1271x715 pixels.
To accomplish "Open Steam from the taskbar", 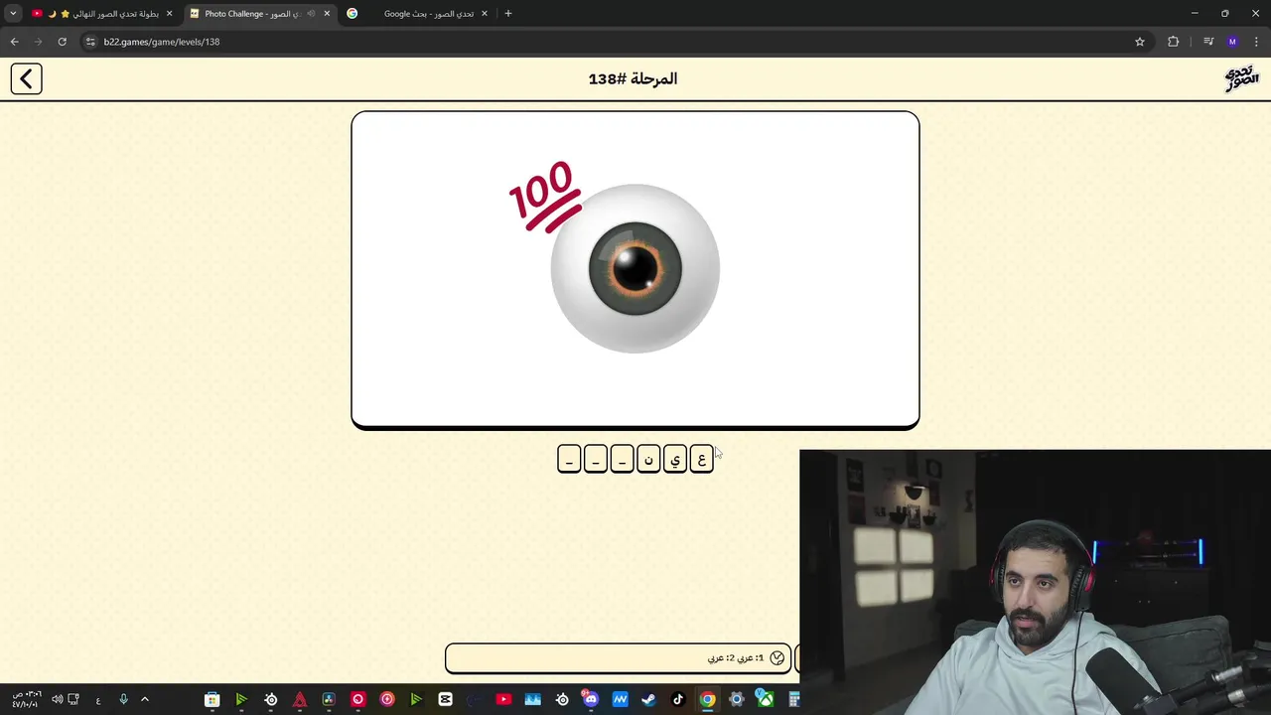I will 648,700.
